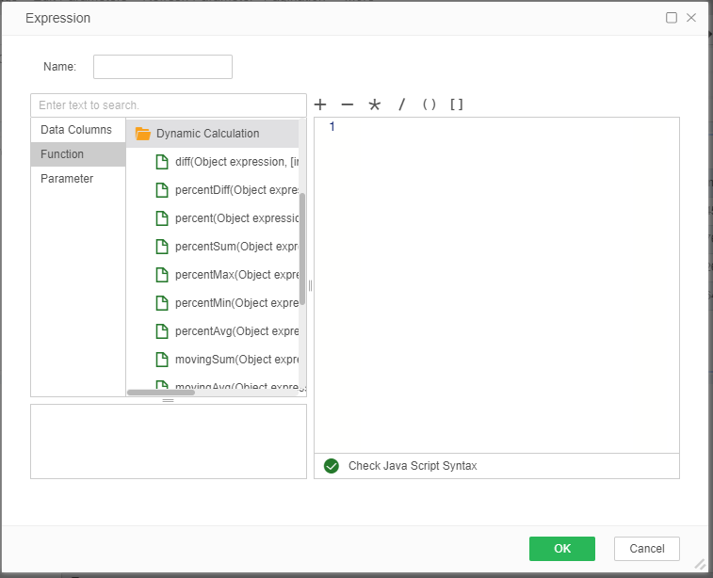Click the function list vertical scrollbar
The height and width of the screenshot is (578, 713).
click(x=302, y=249)
